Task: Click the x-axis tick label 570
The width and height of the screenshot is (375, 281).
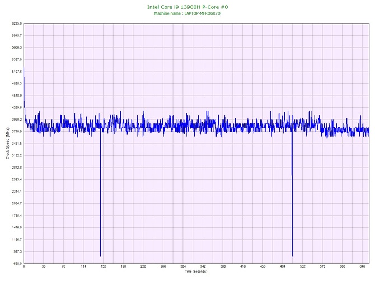Action: click(x=322, y=266)
